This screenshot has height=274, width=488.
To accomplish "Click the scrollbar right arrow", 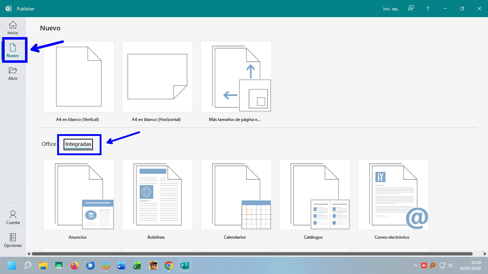I will (484, 254).
